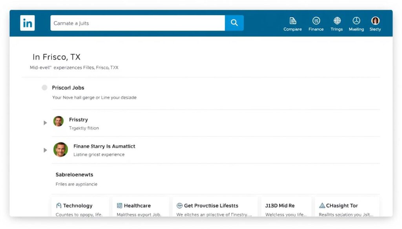Screen dimensions: 402x229
Task: Open the Compare document icon
Action: tap(292, 21)
